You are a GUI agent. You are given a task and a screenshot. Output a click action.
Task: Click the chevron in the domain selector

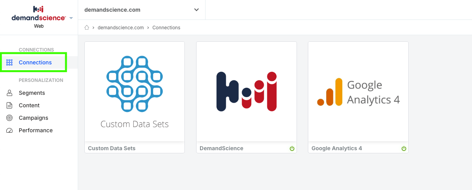pyautogui.click(x=197, y=10)
